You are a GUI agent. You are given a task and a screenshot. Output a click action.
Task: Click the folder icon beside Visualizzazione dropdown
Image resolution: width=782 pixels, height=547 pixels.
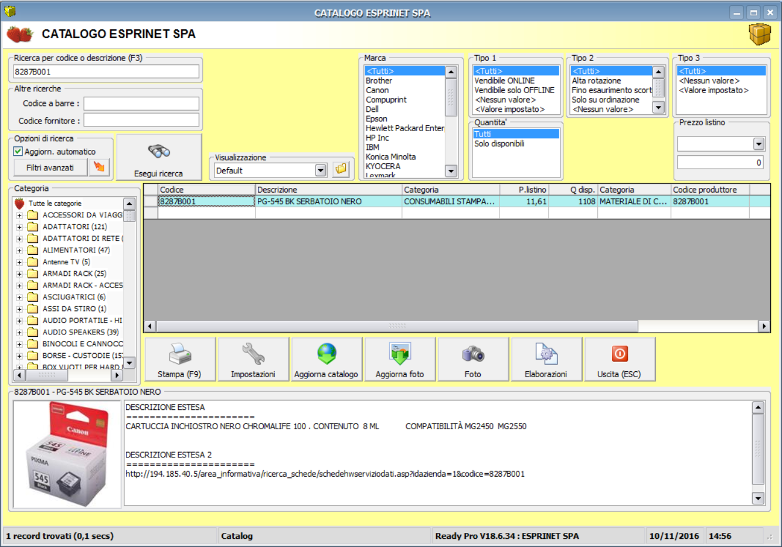coord(341,170)
